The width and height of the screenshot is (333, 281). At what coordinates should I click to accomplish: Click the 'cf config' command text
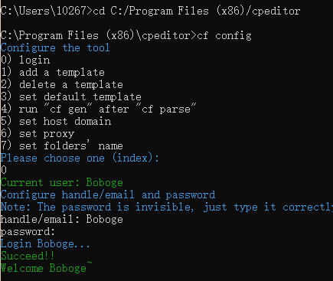[224, 35]
